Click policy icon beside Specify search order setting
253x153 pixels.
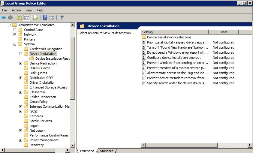pos(144,83)
